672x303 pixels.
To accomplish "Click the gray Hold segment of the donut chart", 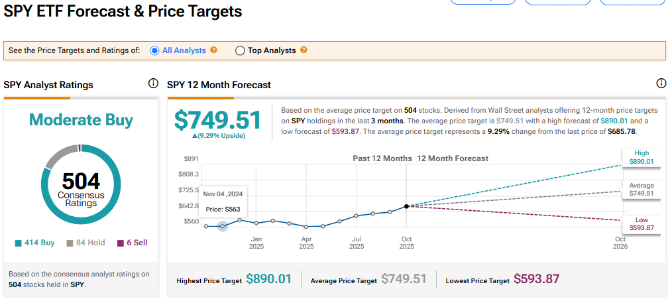I will tap(56, 154).
